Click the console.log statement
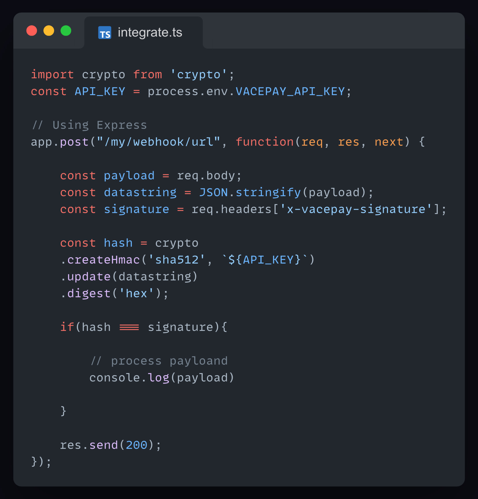Screen dimensions: 478x499 pos(162,378)
